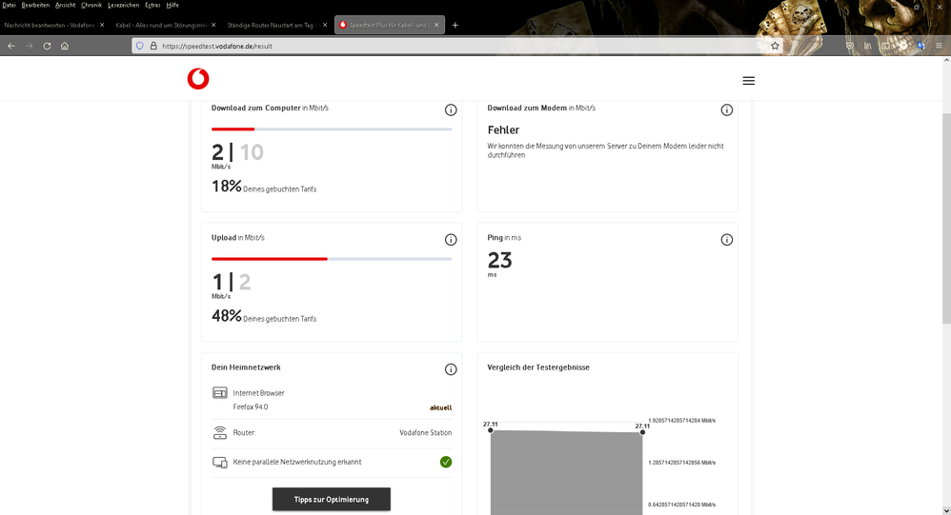Click the 1.9285714285714284 Mbit/s axis label
The image size is (951, 515).
[681, 421]
